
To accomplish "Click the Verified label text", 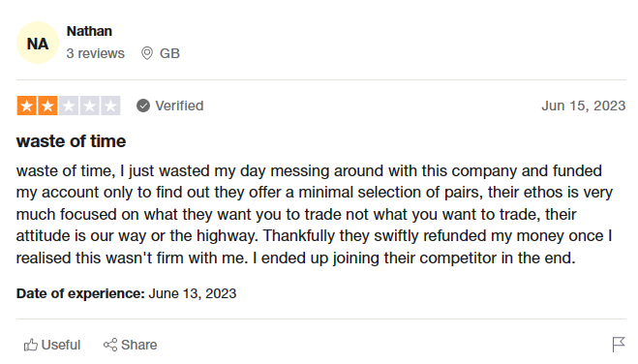I will coord(179,106).
